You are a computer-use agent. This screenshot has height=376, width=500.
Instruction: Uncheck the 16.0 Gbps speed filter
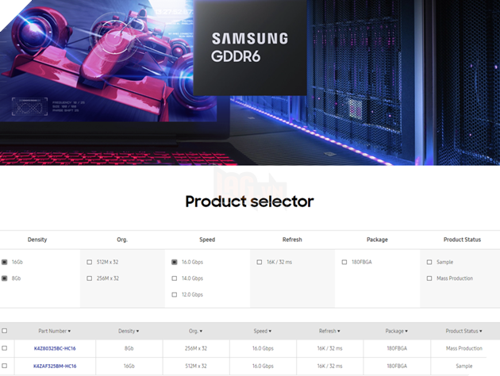[x=175, y=262]
